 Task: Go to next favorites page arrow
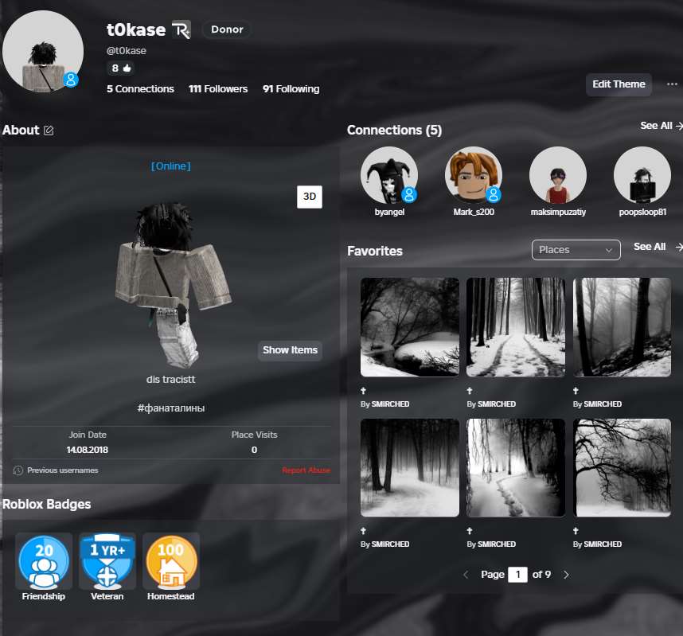(x=567, y=575)
